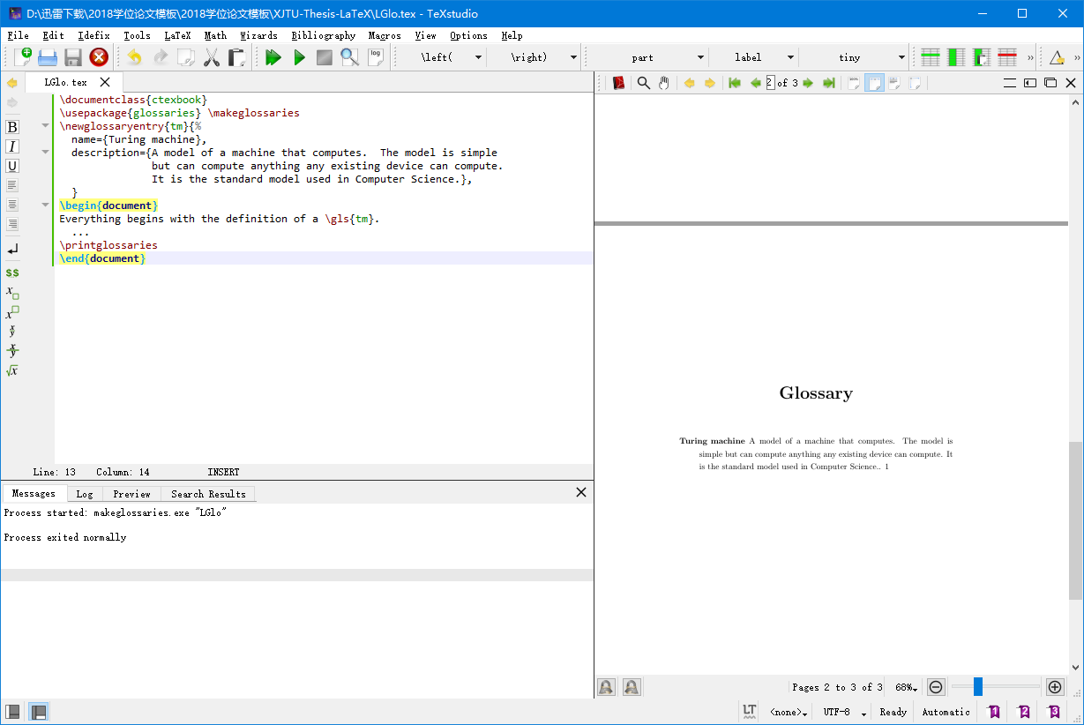Screen dimensions: 1084x725
Task: Click the add table row icon
Action: click(931, 57)
